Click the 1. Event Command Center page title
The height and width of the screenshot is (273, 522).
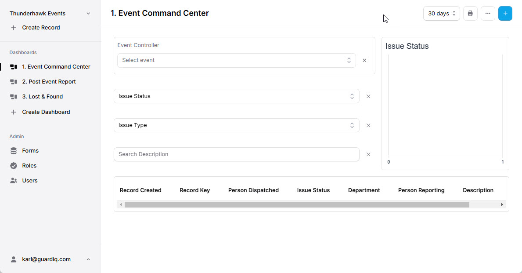point(160,13)
